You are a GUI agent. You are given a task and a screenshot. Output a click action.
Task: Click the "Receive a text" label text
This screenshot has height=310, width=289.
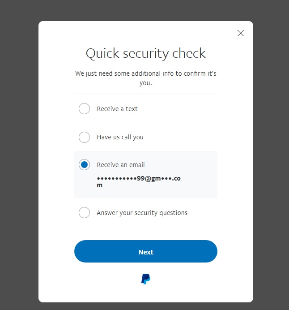[117, 109]
